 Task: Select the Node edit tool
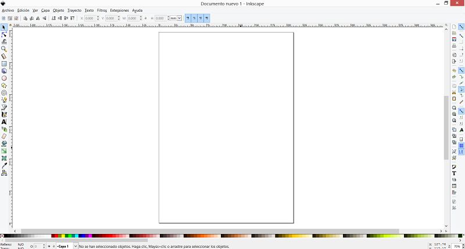pyautogui.click(x=4, y=35)
